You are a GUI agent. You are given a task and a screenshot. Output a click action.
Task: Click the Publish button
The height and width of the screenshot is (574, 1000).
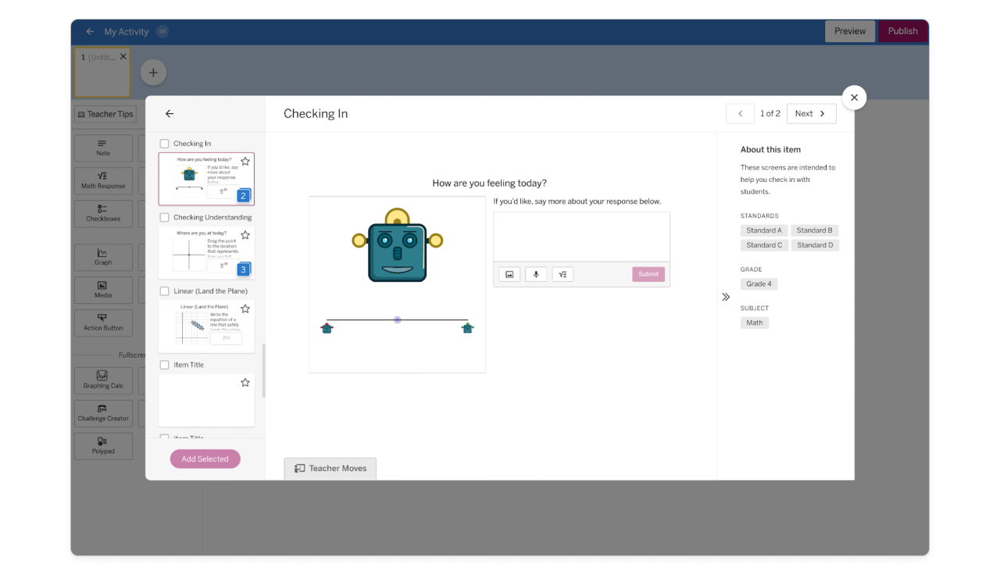click(x=902, y=30)
